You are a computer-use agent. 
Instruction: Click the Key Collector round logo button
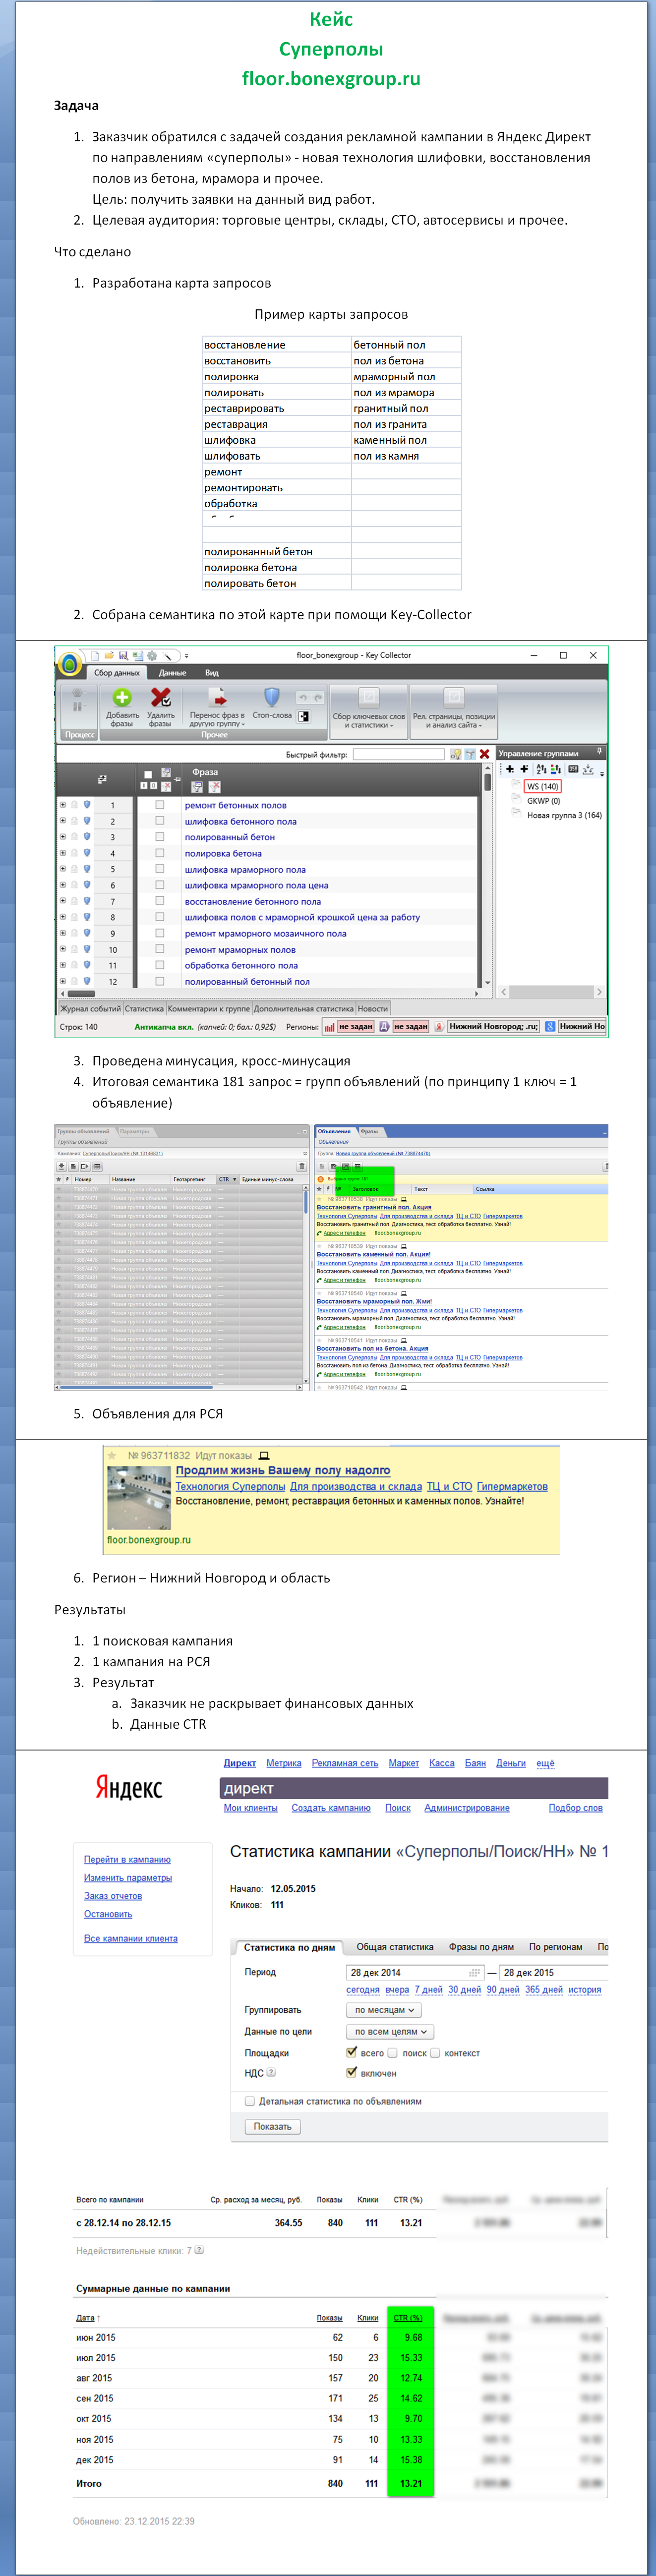(x=70, y=664)
